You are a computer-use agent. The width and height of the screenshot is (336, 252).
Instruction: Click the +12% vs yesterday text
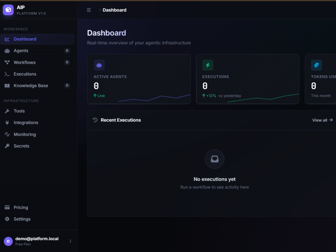point(221,96)
